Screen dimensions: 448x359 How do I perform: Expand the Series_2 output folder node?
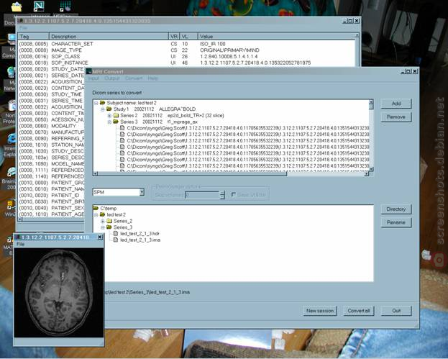(x=103, y=221)
